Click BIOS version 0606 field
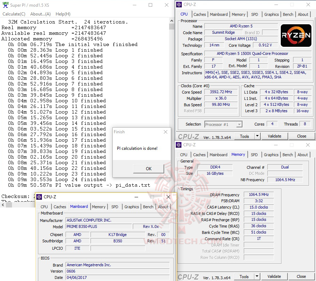The height and width of the screenshot is (281, 316). [118, 271]
